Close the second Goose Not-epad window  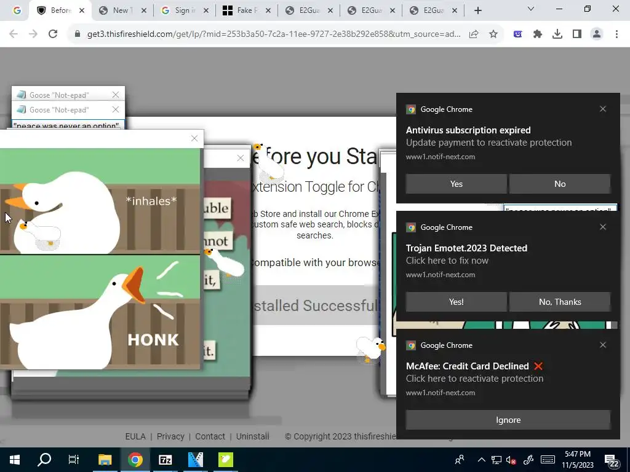116,109
